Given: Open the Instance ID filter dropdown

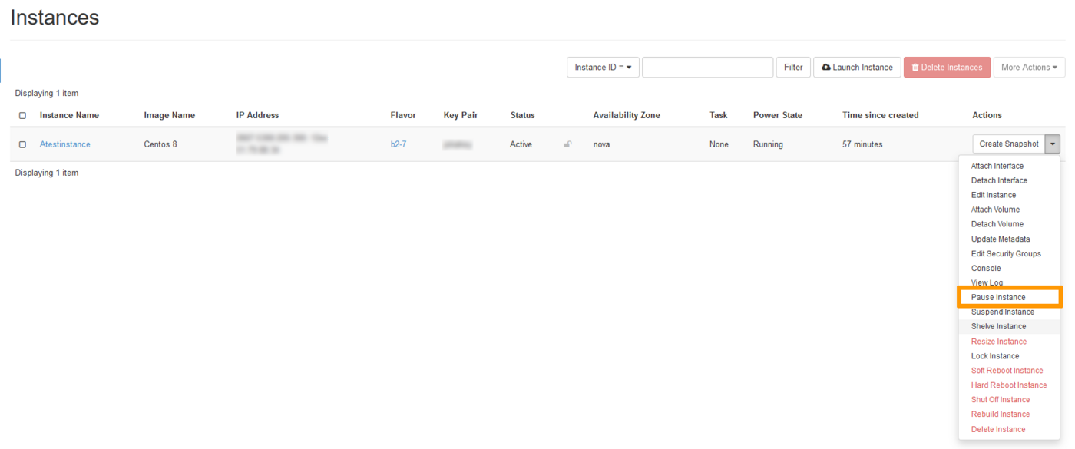Looking at the screenshot, I should coord(603,68).
